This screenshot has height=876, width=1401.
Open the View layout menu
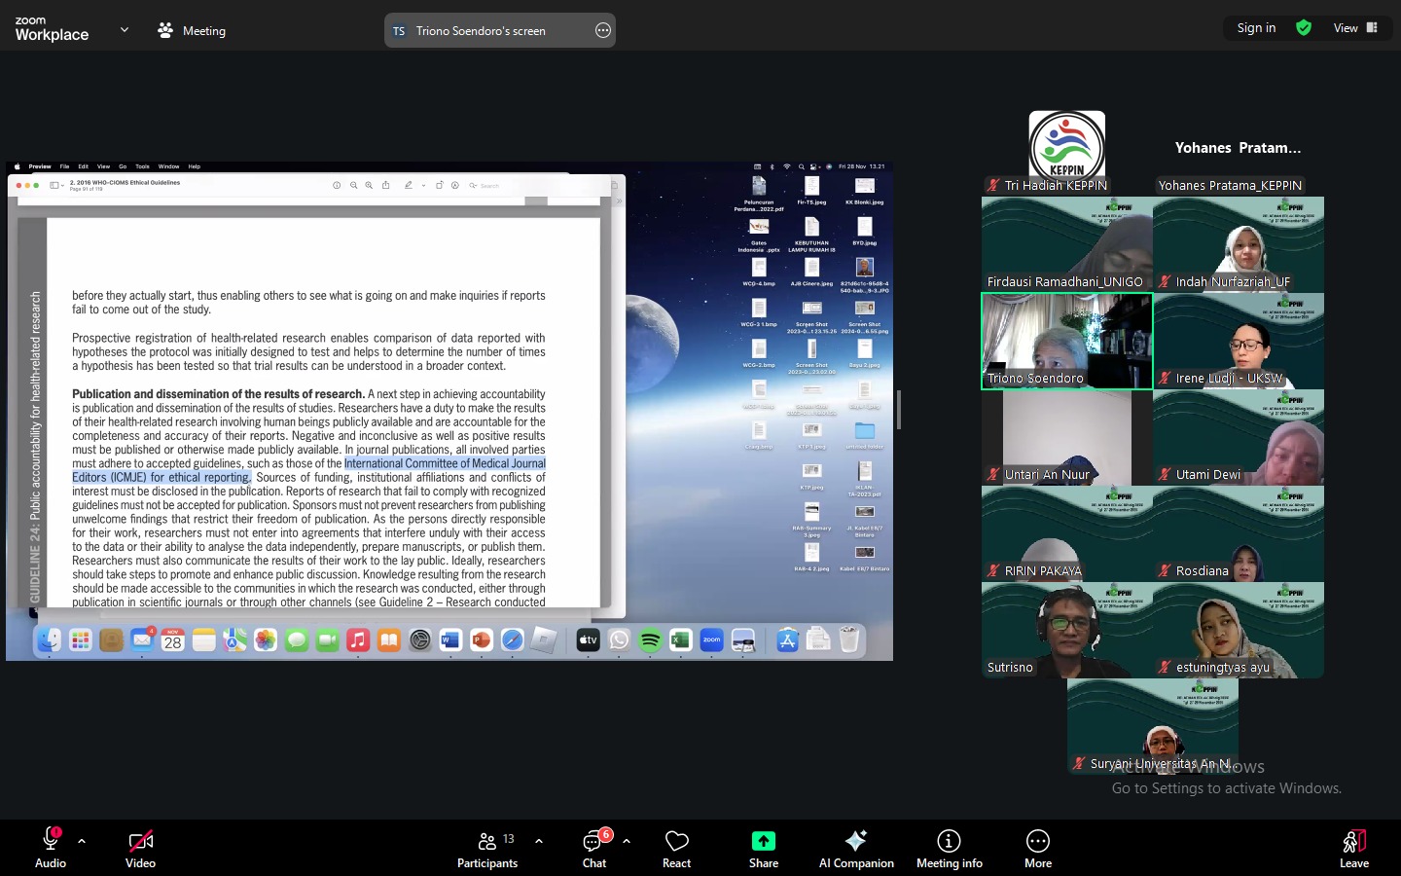tap(1355, 28)
